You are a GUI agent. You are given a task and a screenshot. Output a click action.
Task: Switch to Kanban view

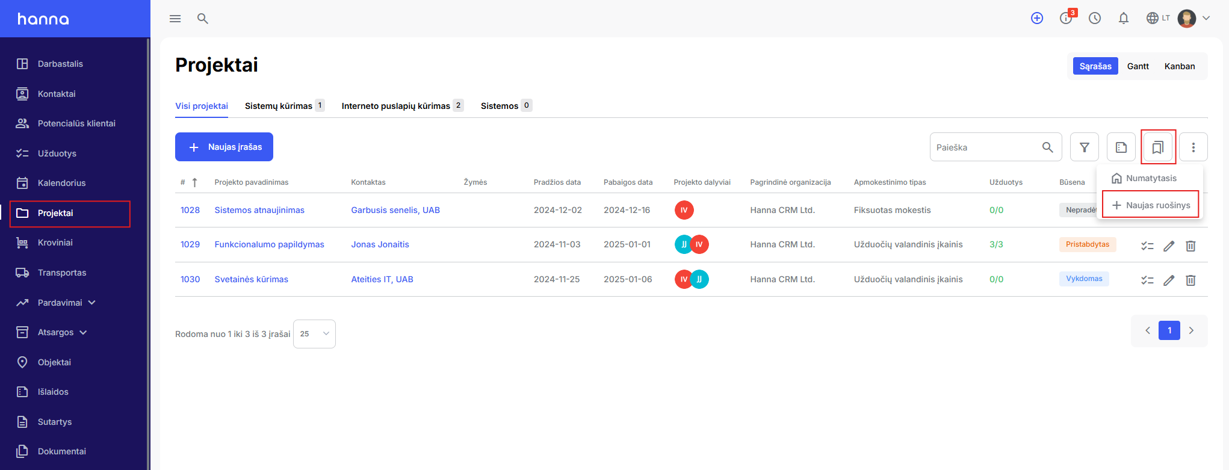(1180, 66)
